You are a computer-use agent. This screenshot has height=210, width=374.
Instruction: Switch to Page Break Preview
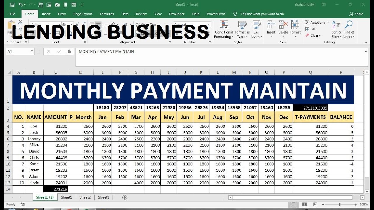pos(315,204)
